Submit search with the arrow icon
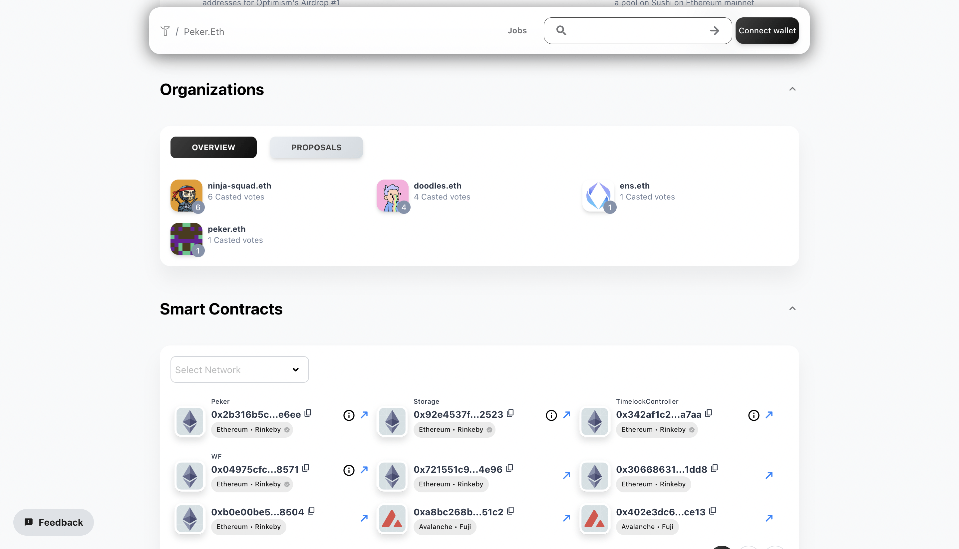This screenshot has width=959, height=549. point(715,31)
